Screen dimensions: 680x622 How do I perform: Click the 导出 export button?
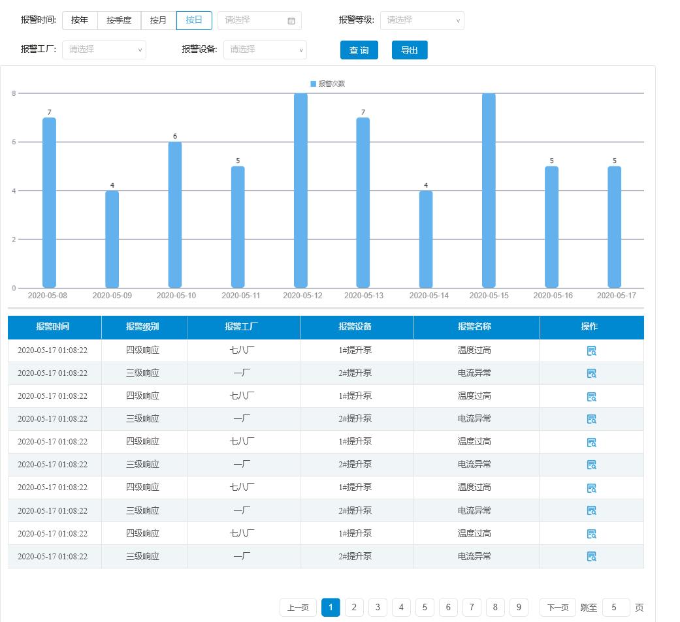410,50
